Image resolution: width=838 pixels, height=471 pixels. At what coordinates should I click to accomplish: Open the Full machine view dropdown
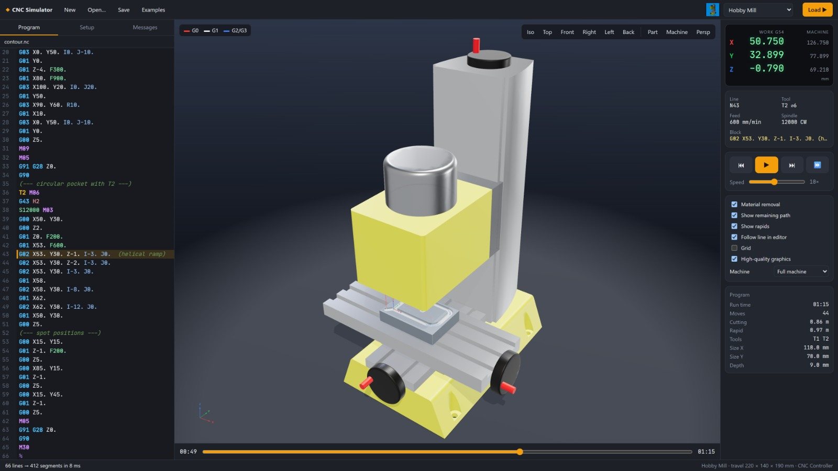click(801, 272)
